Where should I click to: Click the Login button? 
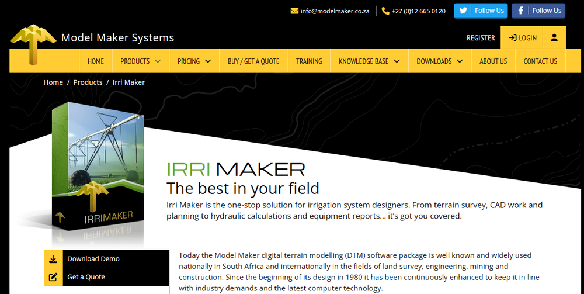coord(522,37)
